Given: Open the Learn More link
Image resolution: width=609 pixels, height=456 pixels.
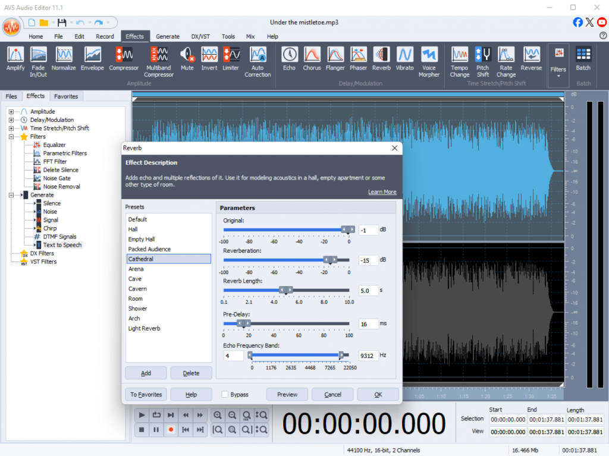Looking at the screenshot, I should pyautogui.click(x=382, y=192).
